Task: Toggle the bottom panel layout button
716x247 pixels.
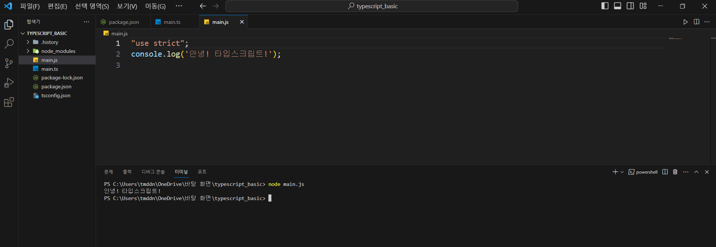Action: 618,6
